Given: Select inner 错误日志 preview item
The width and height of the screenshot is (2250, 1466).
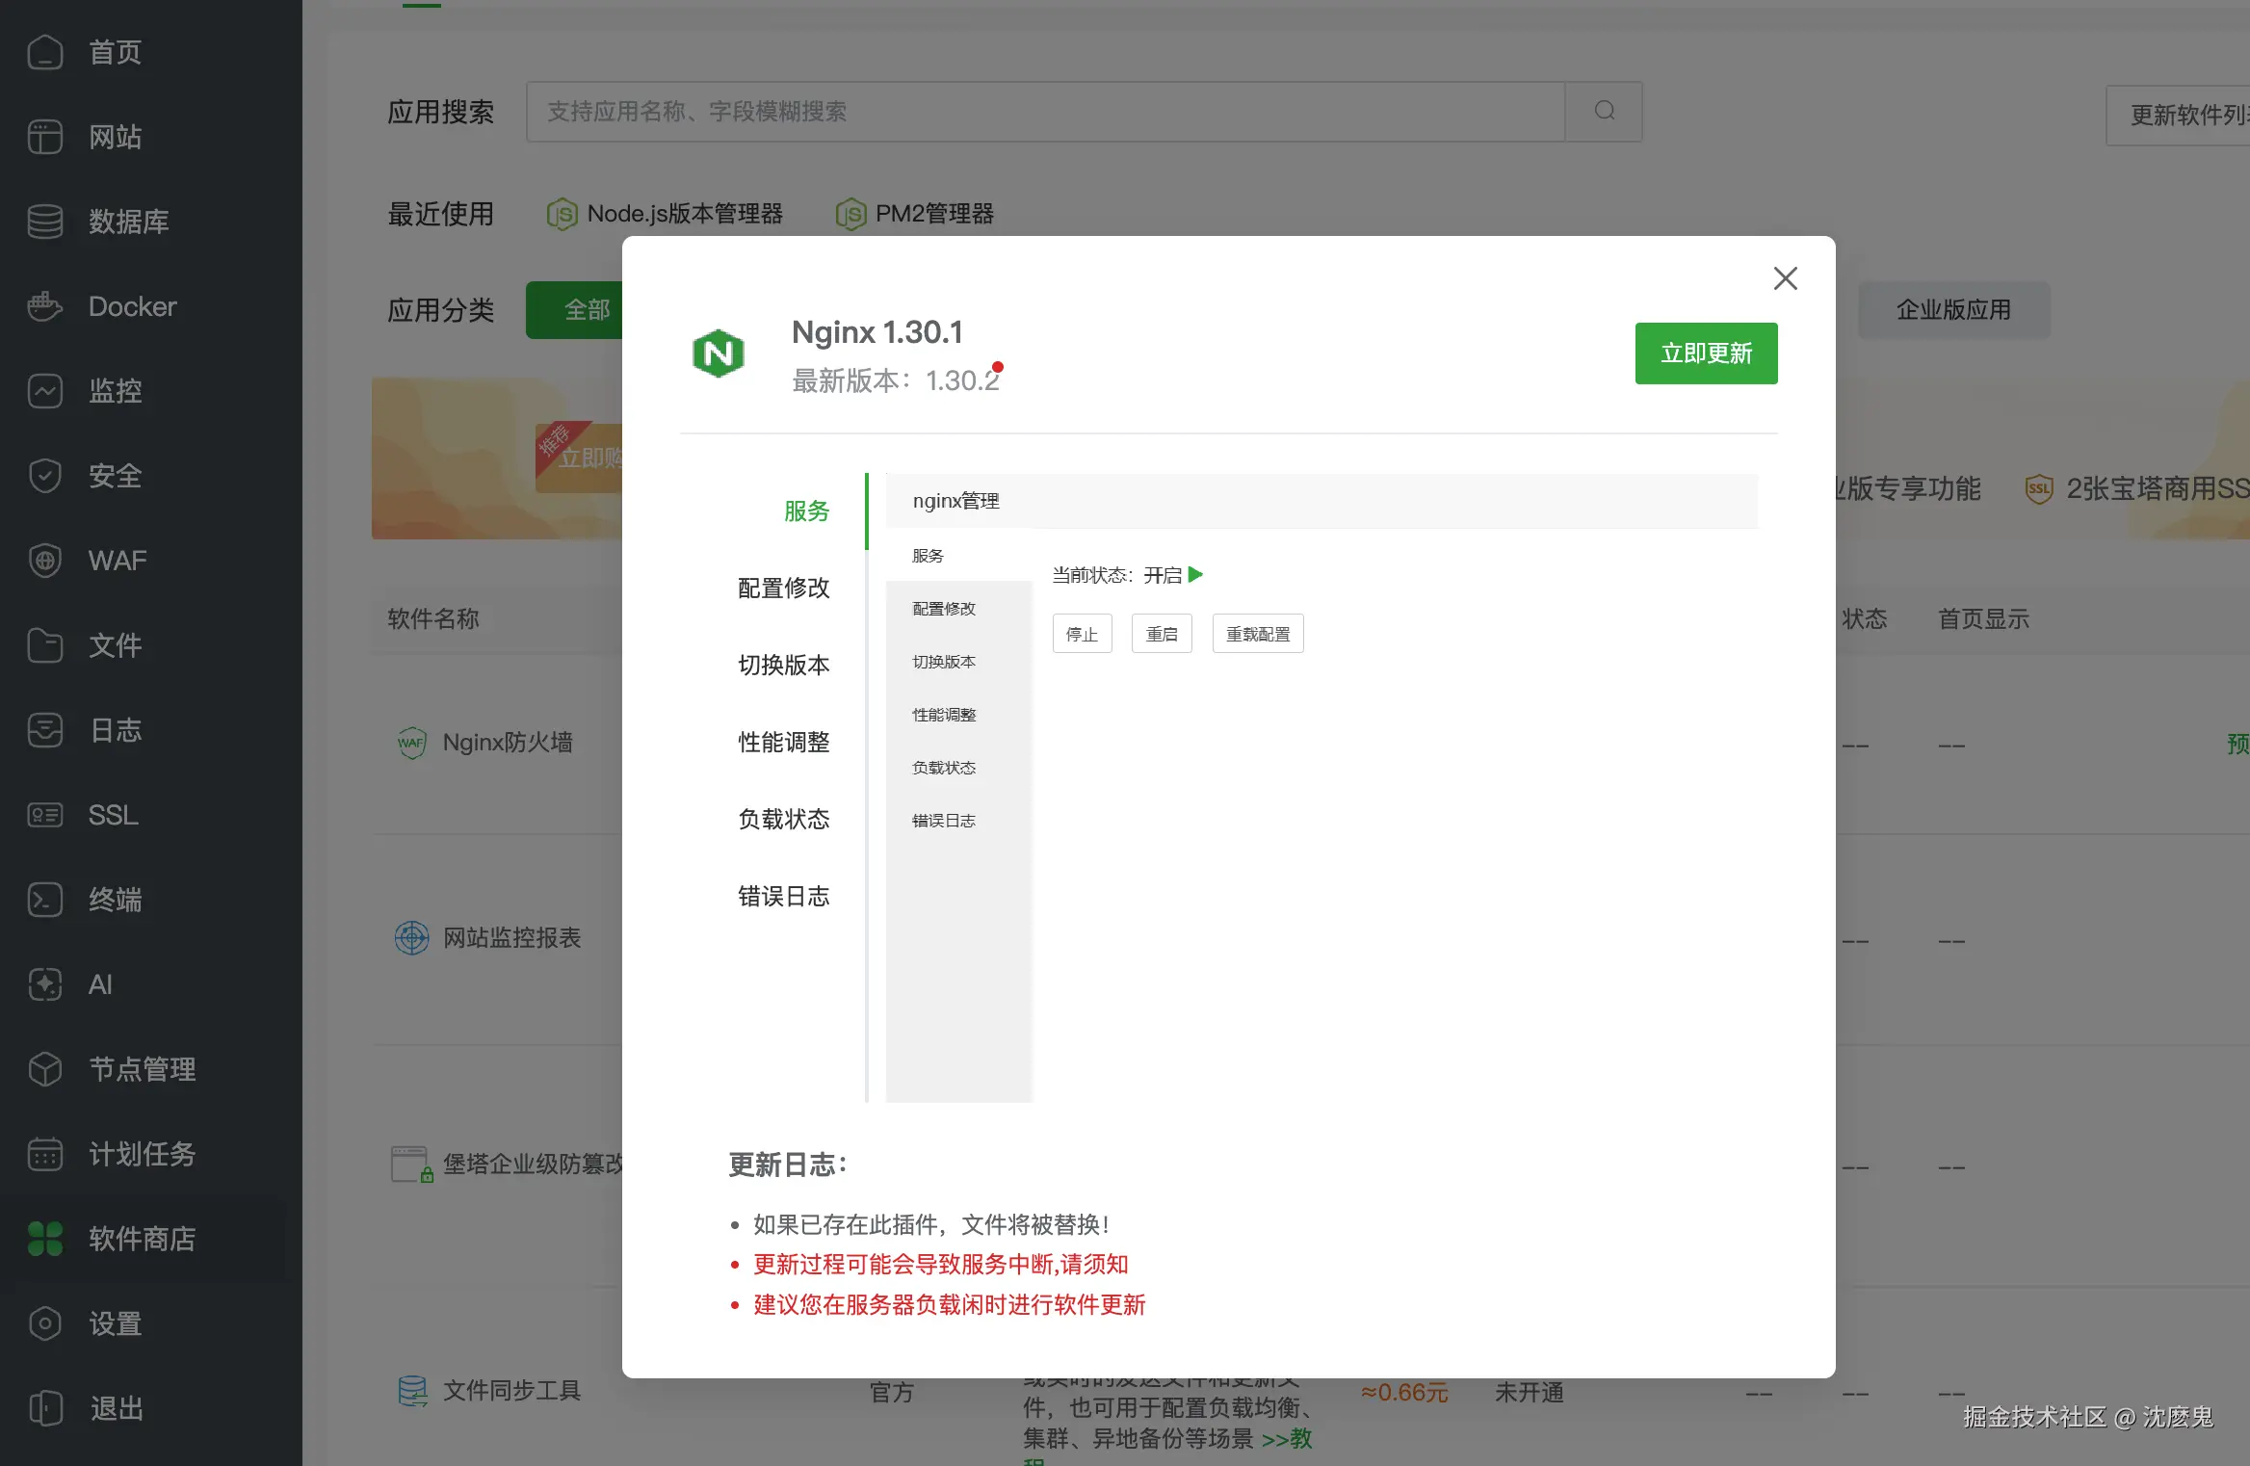Looking at the screenshot, I should pyautogui.click(x=944, y=821).
